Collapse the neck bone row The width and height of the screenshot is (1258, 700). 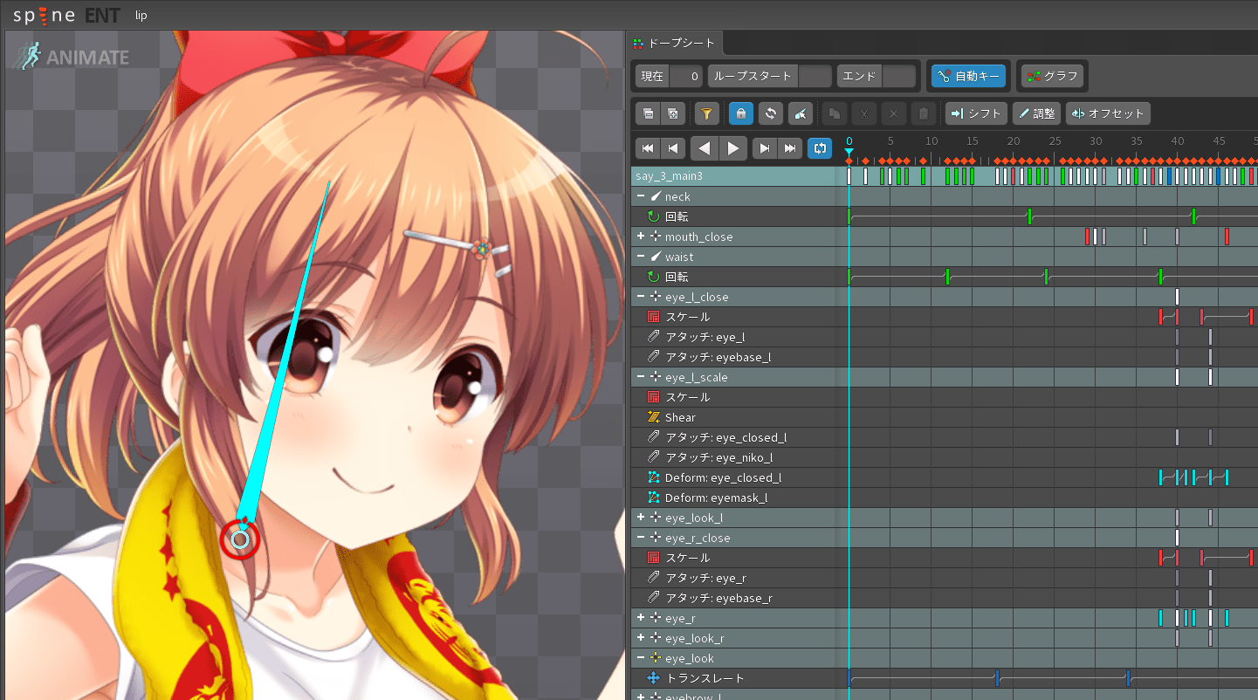(x=641, y=196)
